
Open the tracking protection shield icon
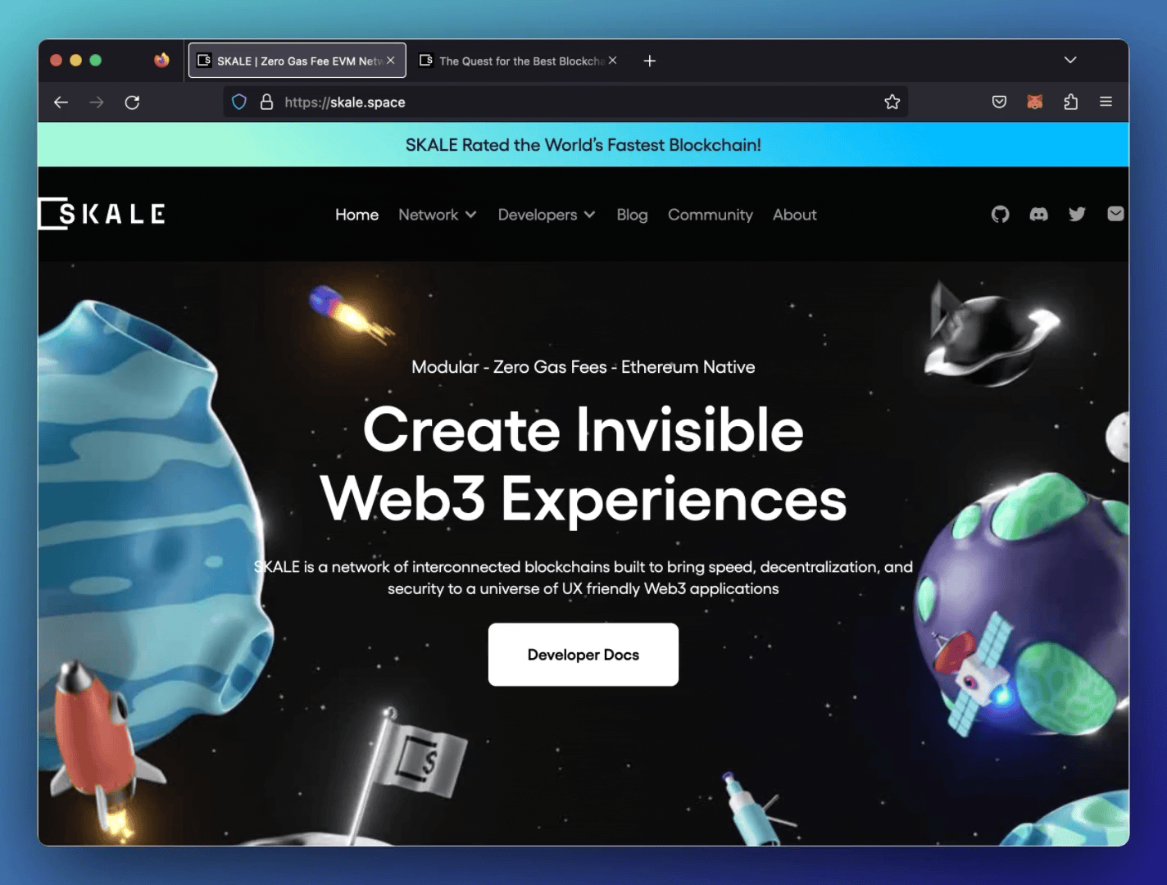coord(239,102)
